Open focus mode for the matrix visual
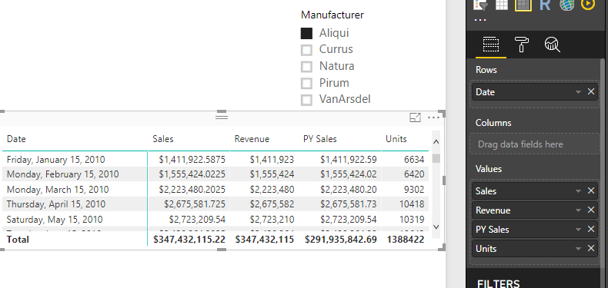The height and width of the screenshot is (288, 608). coord(416,118)
